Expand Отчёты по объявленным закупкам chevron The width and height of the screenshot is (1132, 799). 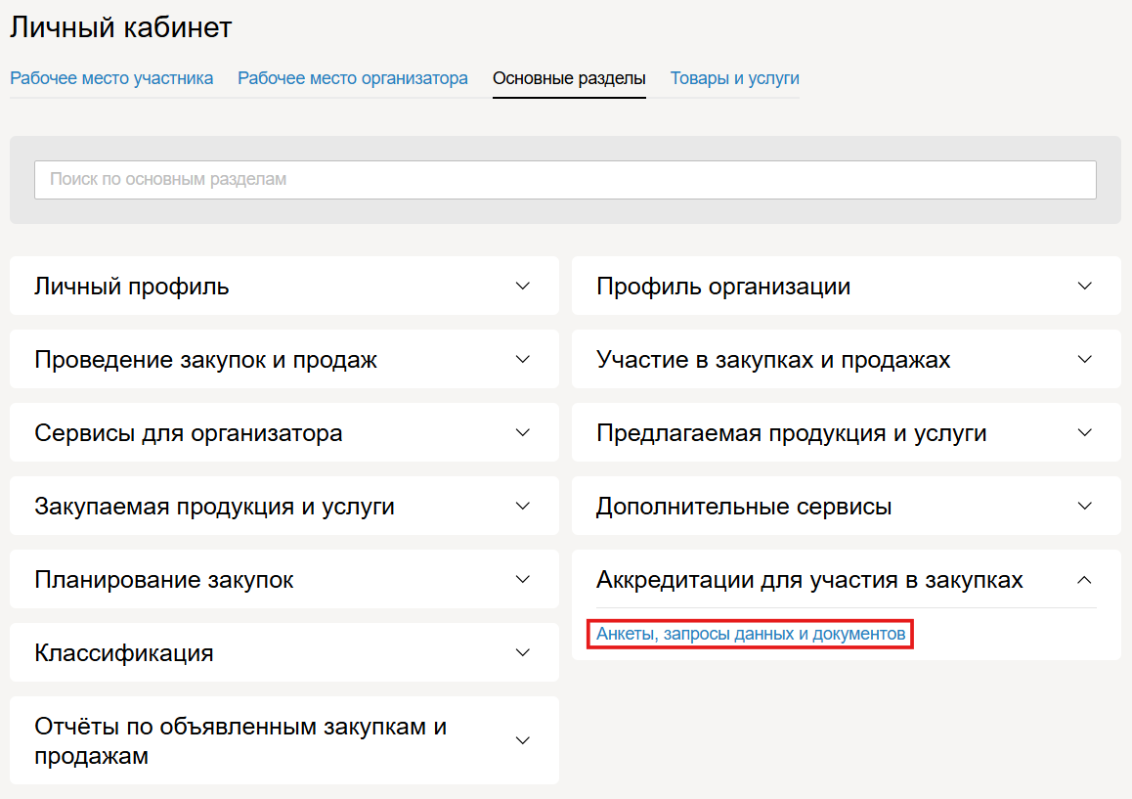(523, 740)
